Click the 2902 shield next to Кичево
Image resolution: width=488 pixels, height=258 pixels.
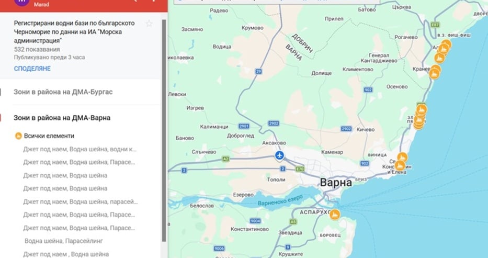pyautogui.click(x=346, y=129)
